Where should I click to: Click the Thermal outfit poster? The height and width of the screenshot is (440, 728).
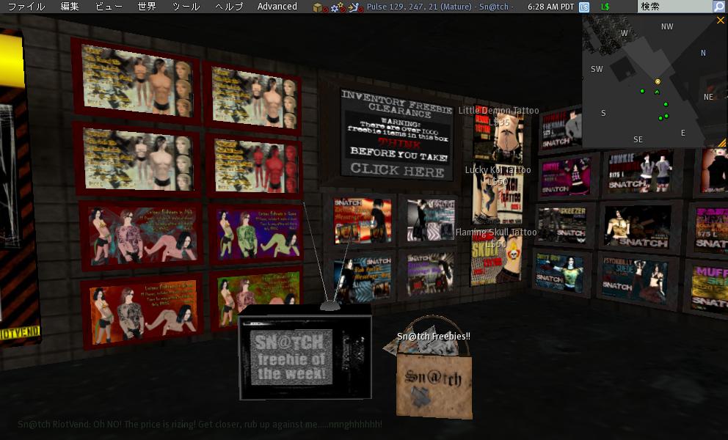click(561, 131)
